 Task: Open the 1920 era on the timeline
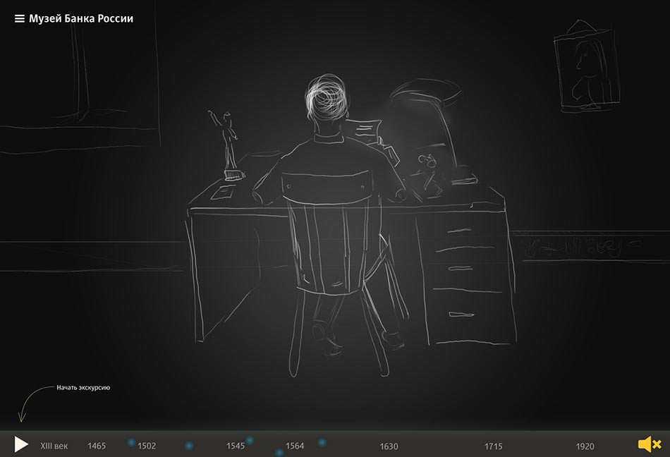(585, 446)
